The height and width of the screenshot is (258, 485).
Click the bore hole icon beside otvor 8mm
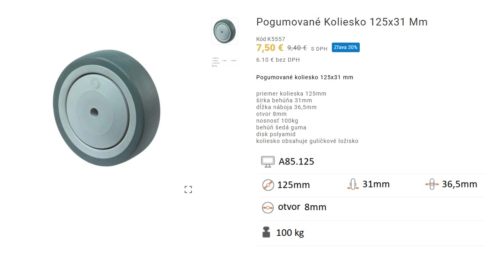click(x=268, y=207)
